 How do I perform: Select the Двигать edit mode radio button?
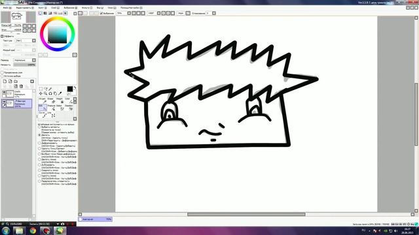pos(39,135)
